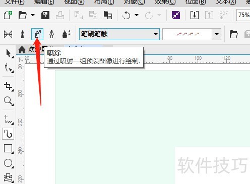Open the 对象(C) menu
The image size is (250, 184).
134,2
